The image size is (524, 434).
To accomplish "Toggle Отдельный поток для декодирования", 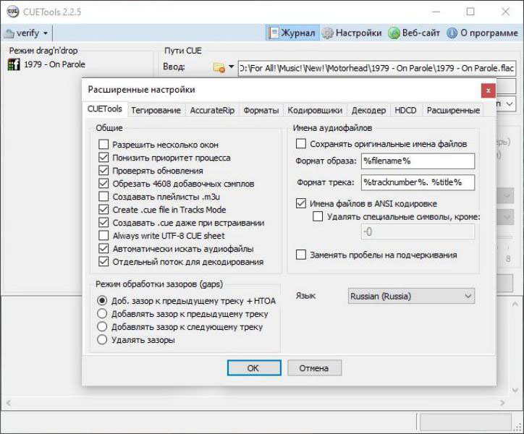I will [103, 262].
